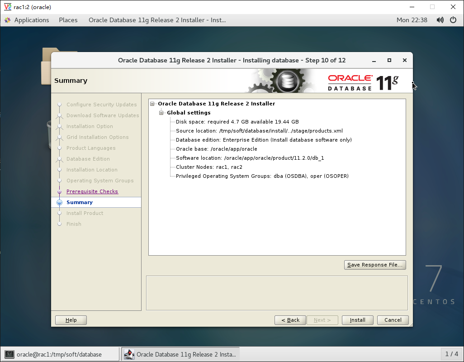Click the GNOME Applications foot icon
Screen dimensions: 464x362
[8, 20]
